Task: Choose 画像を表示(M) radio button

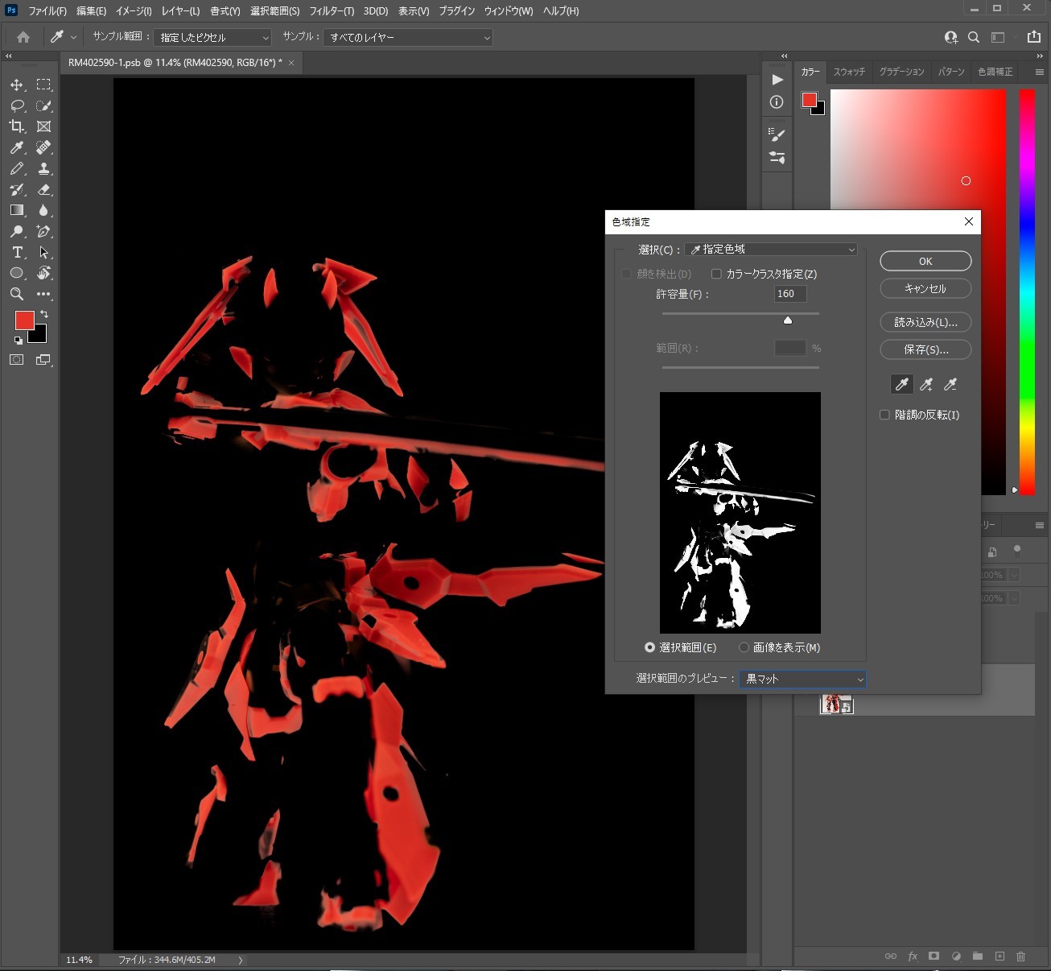Action: coord(744,647)
